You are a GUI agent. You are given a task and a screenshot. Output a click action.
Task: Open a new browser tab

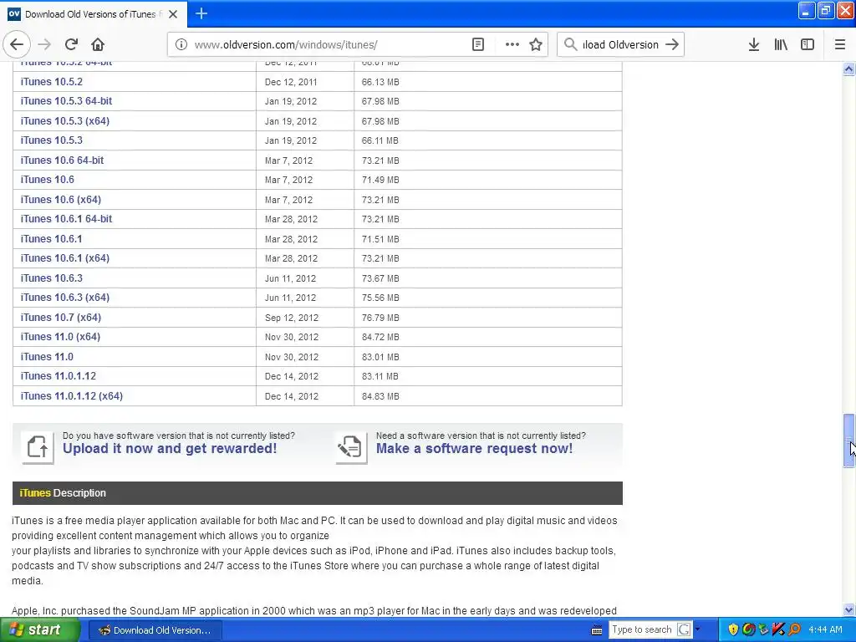coord(201,13)
